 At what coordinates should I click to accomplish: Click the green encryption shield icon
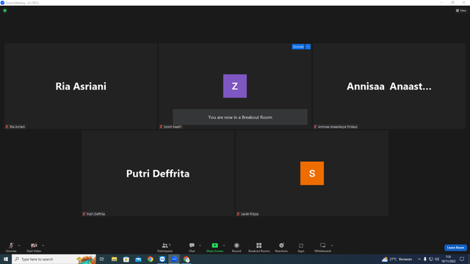pos(5,10)
